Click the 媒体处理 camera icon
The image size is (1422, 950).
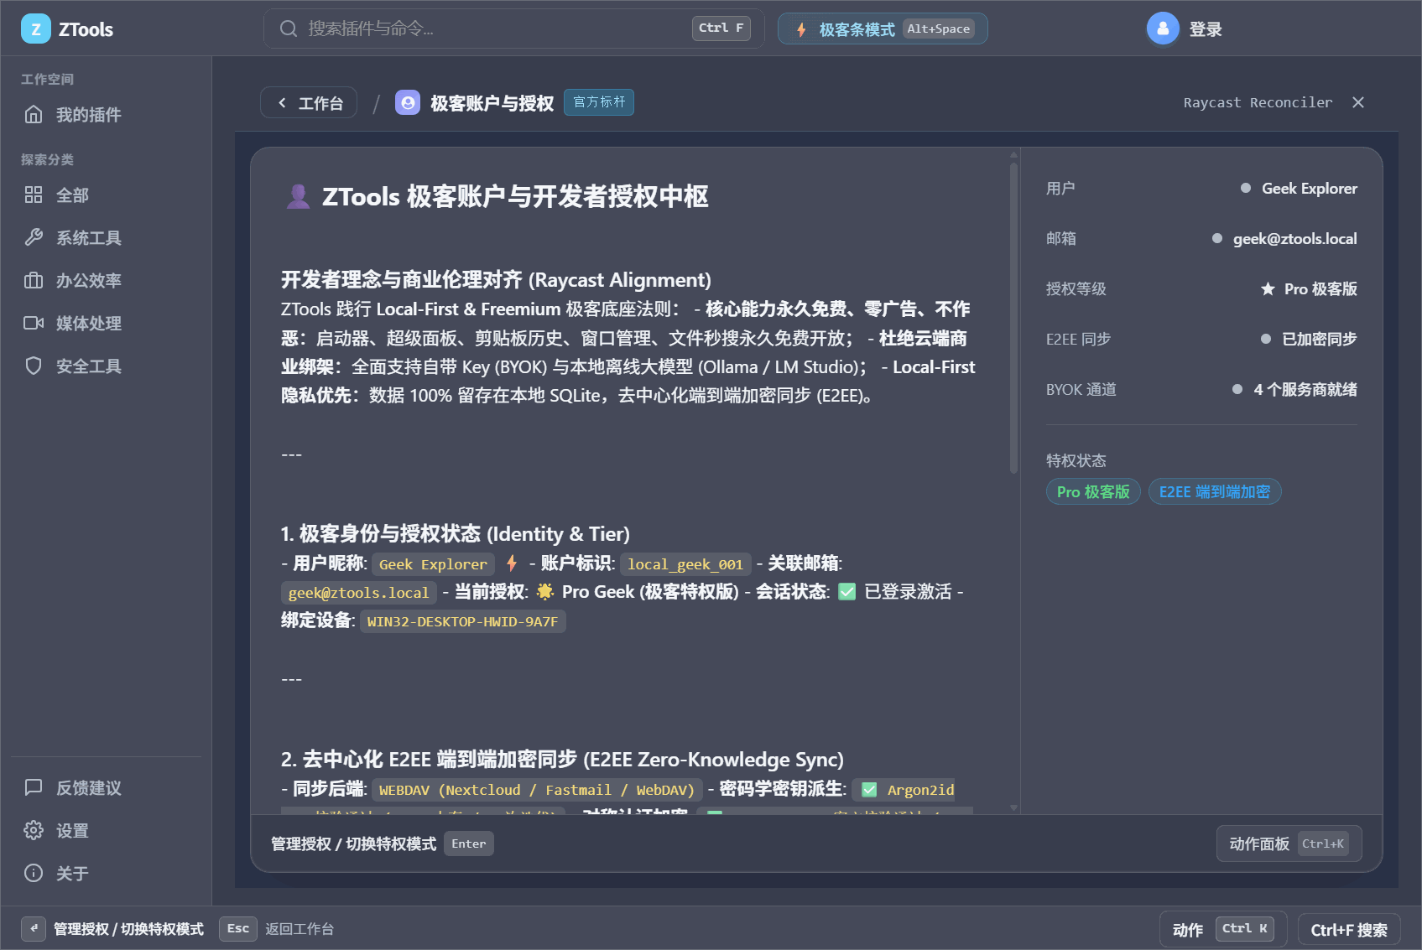pos(34,323)
